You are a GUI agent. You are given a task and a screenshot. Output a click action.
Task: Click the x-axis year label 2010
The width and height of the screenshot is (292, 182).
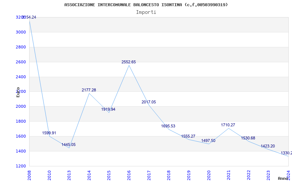(49, 175)
